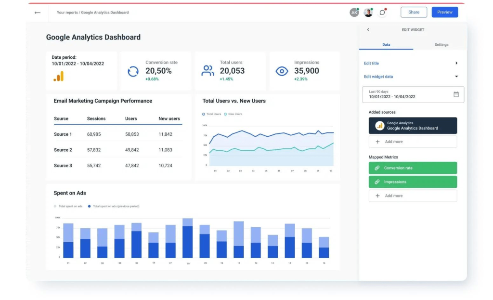Open the calendar icon in date field

pyautogui.click(x=456, y=94)
